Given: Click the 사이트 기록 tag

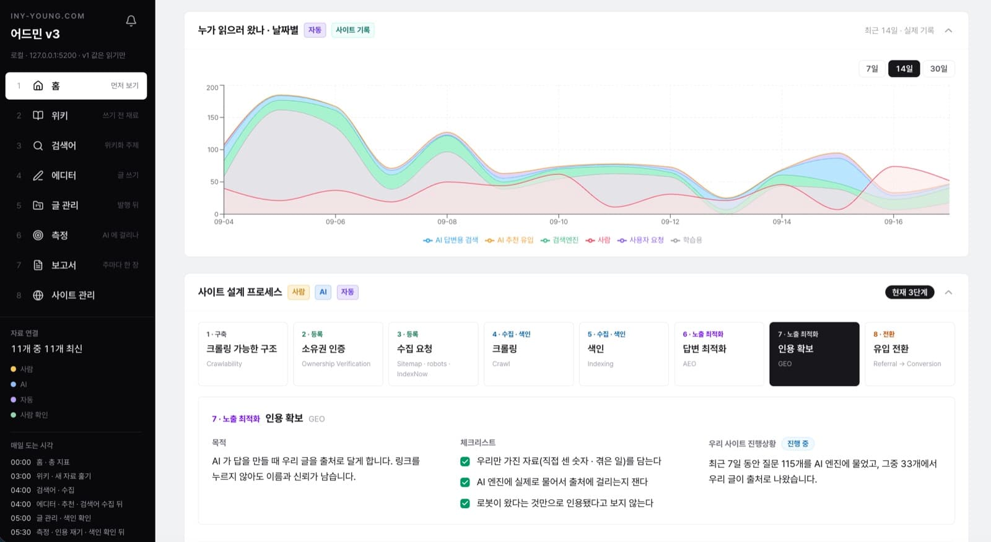Looking at the screenshot, I should (x=352, y=30).
